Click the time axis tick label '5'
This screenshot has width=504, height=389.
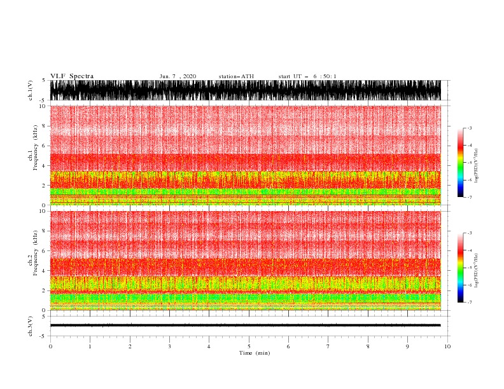click(249, 346)
